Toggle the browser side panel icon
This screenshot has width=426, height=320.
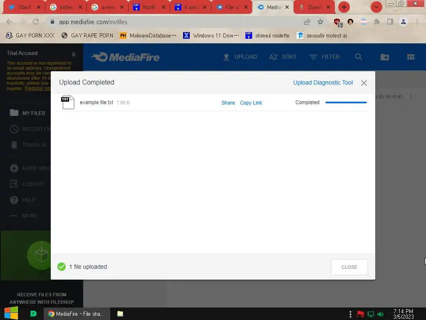390,22
